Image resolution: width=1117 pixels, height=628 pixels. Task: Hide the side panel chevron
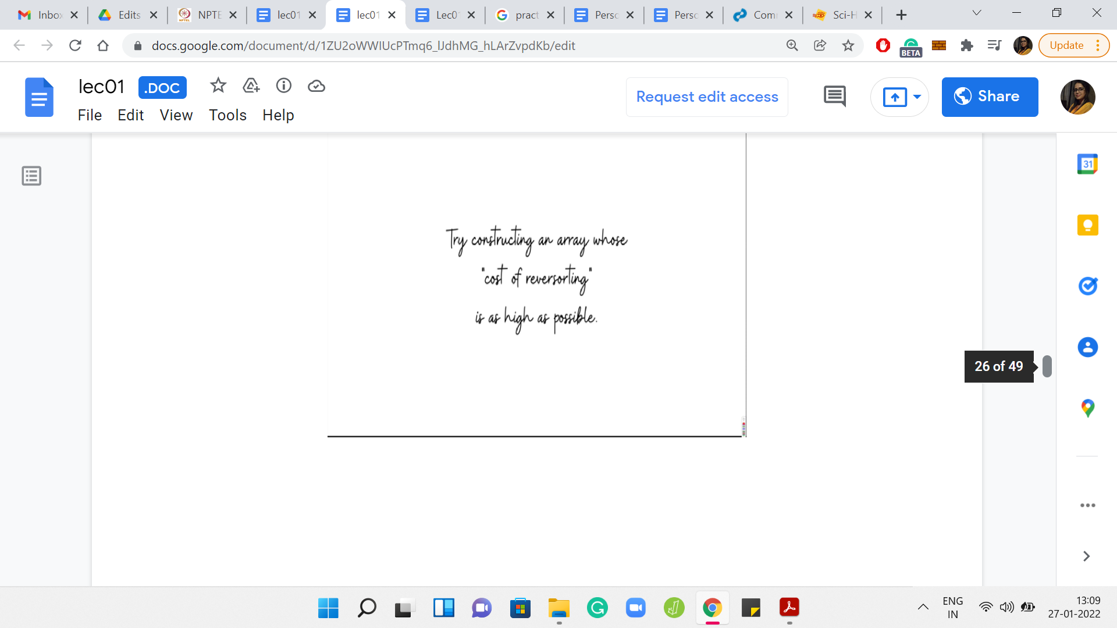(x=1086, y=556)
